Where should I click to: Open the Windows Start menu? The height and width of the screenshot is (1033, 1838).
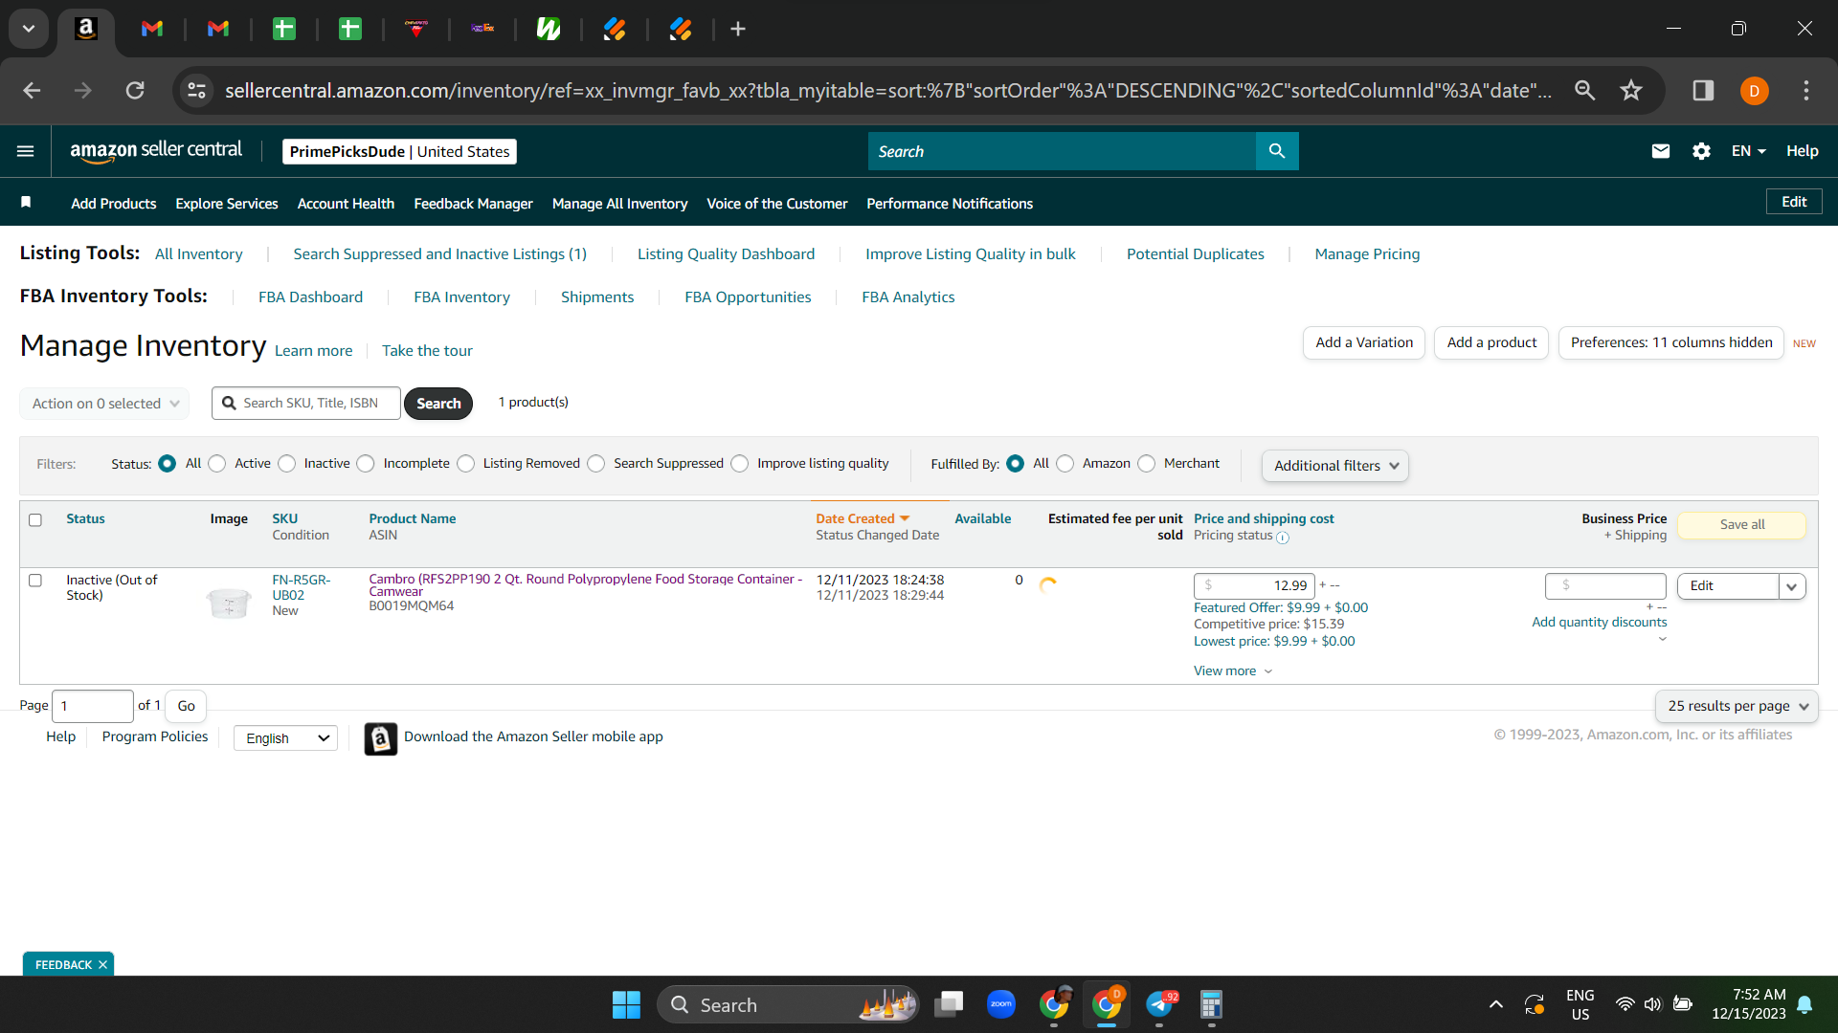click(x=626, y=1004)
